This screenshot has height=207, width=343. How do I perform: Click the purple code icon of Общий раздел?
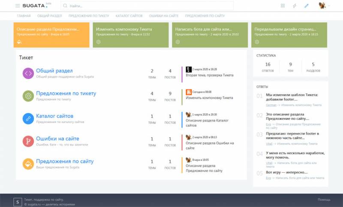(28, 73)
